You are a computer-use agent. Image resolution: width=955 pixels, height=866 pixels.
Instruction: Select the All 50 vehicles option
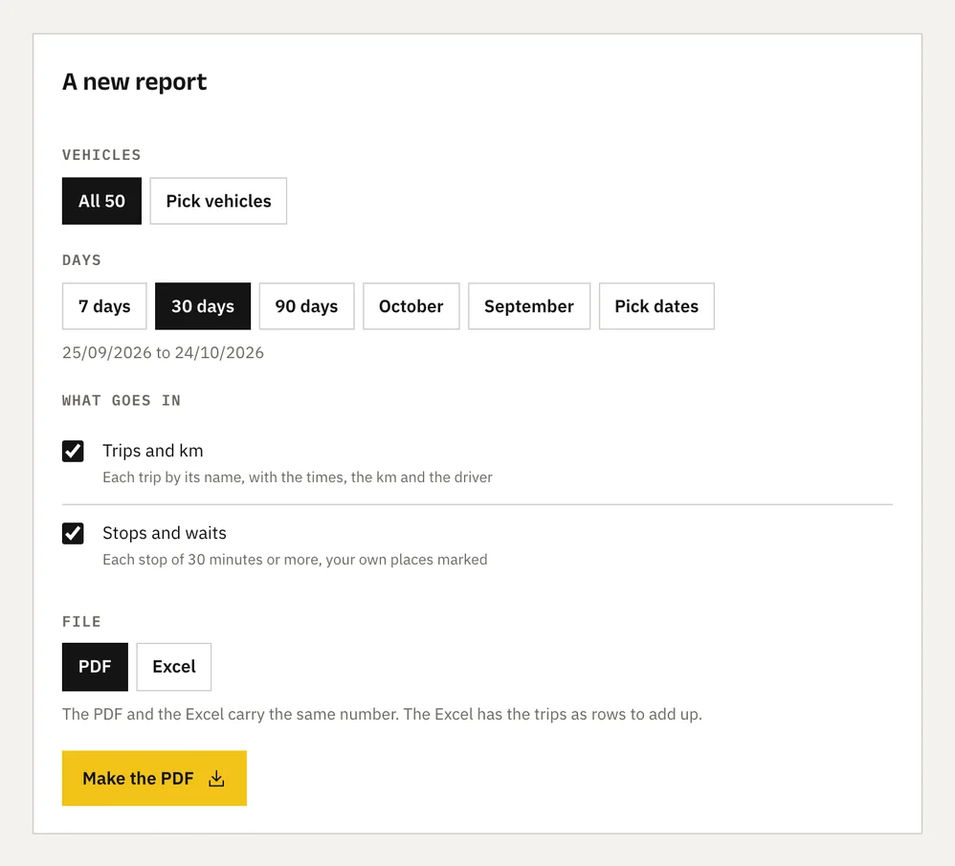(101, 201)
